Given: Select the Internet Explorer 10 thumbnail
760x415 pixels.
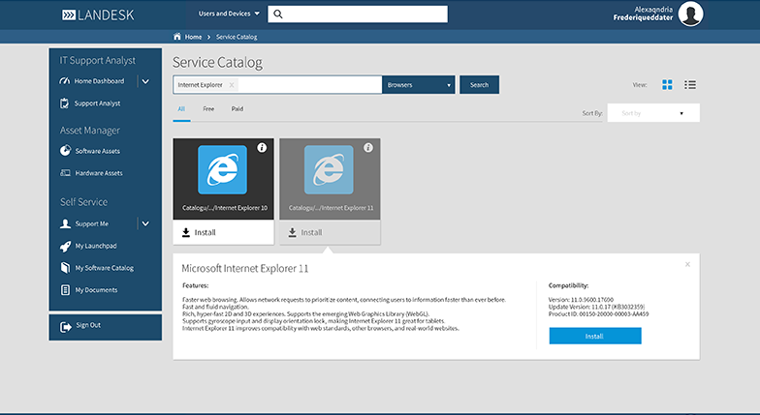Looking at the screenshot, I should (x=222, y=170).
